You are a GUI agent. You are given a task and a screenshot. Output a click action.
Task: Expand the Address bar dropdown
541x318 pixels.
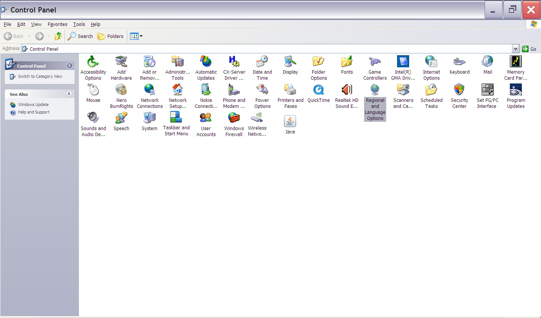515,49
